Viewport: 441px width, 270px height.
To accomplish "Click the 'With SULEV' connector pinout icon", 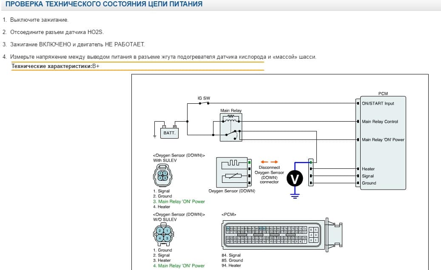I will coord(162,176).
